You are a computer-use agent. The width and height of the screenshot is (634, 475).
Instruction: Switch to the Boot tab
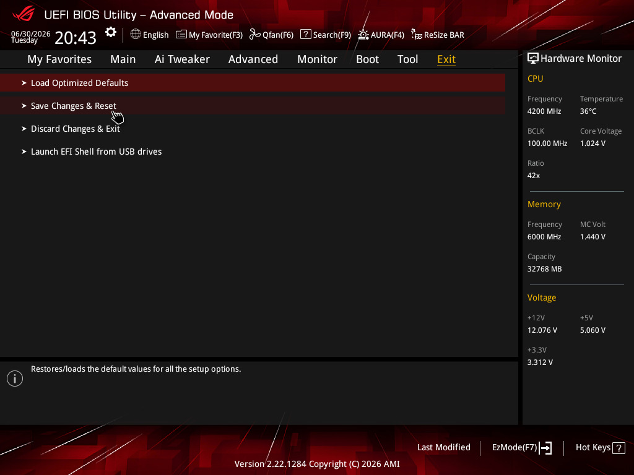[368, 59]
